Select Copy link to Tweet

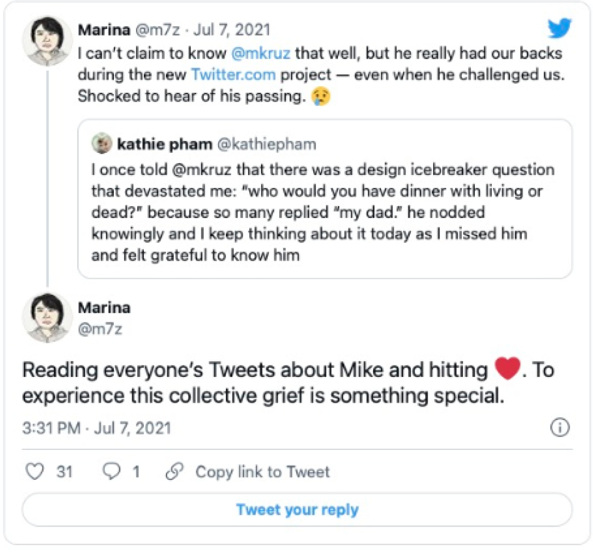pyautogui.click(x=262, y=472)
